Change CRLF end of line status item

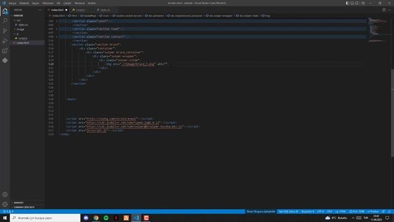329,212
